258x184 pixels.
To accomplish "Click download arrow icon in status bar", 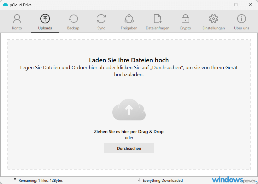I will 139,181.
